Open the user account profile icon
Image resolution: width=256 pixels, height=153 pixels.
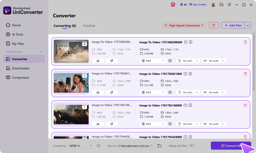click(x=213, y=4)
